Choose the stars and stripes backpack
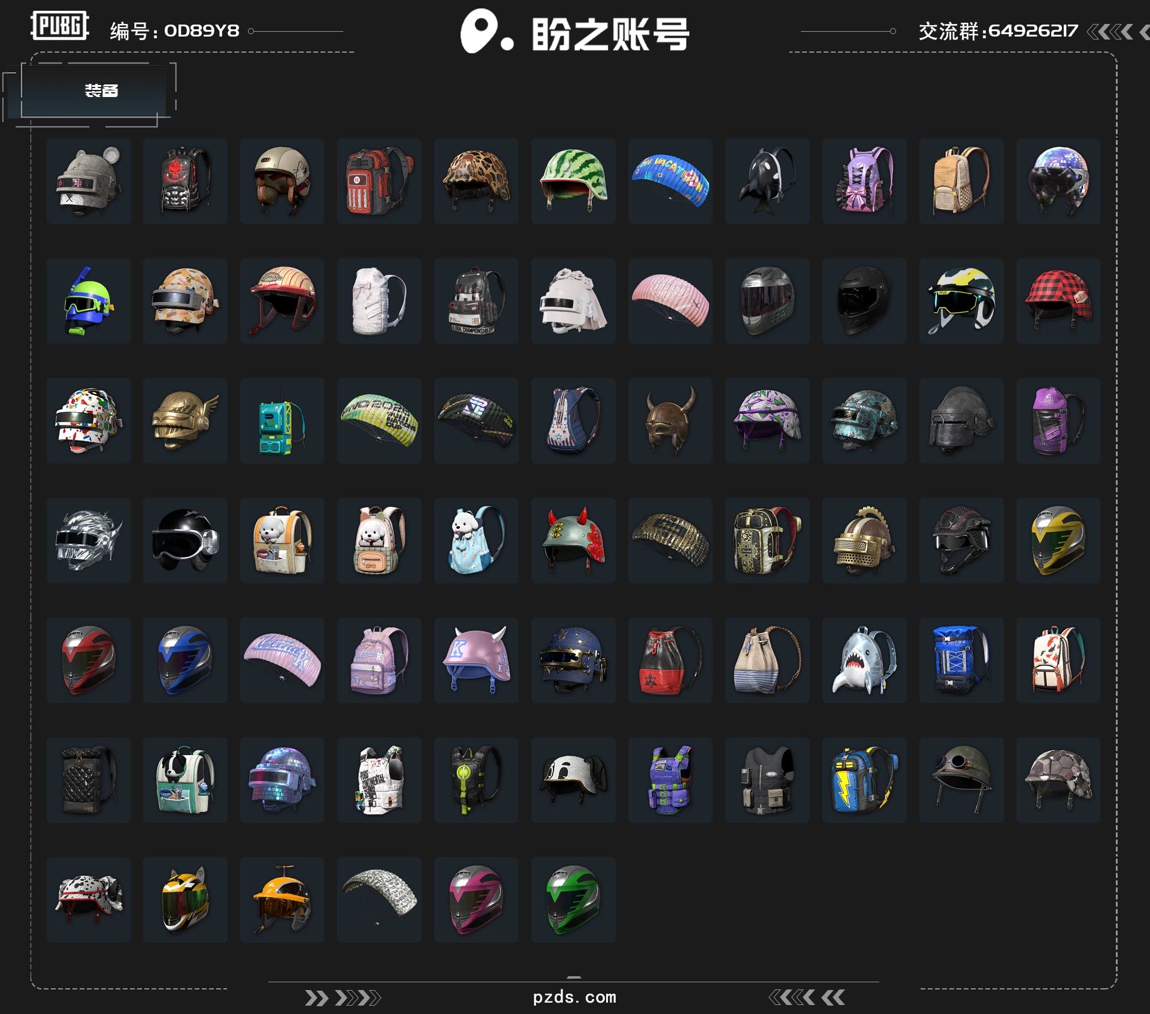Screen dimensions: 1150x1014 point(573,420)
